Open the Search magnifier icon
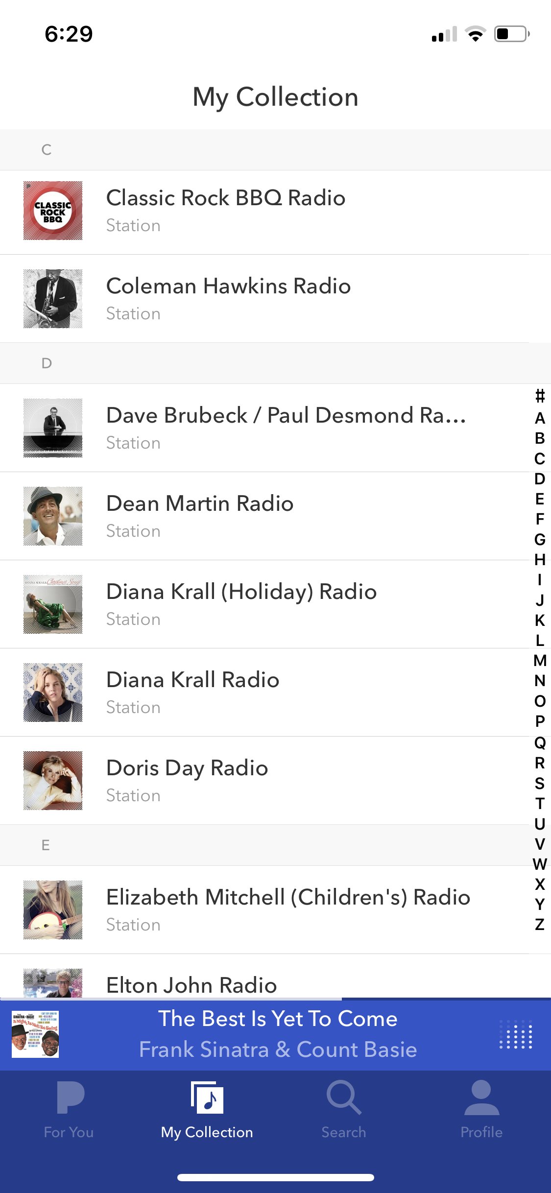Viewport: 551px width, 1193px height. click(344, 1098)
